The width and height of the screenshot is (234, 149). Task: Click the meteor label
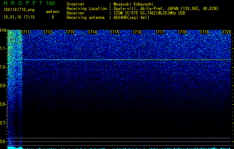pos(53,12)
